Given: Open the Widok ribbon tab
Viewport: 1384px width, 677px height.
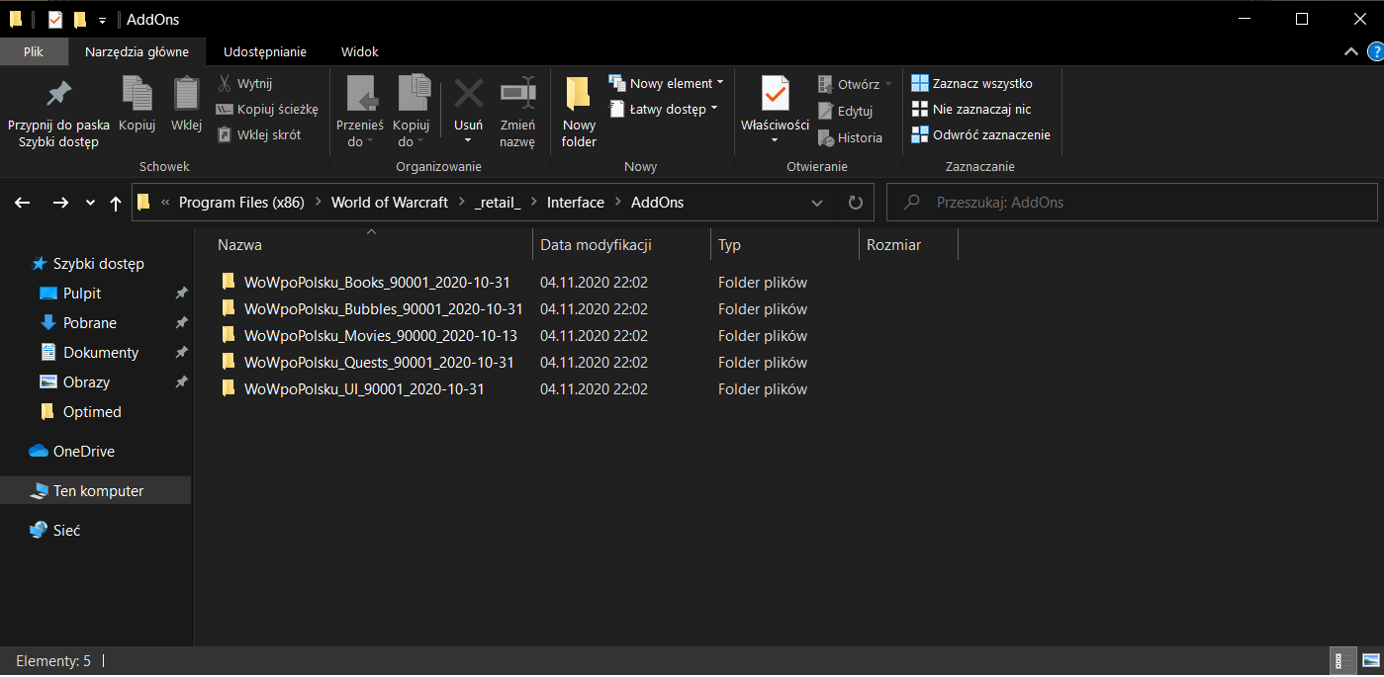Looking at the screenshot, I should (359, 51).
